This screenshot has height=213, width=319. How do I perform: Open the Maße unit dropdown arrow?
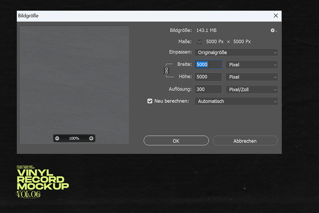(199, 42)
